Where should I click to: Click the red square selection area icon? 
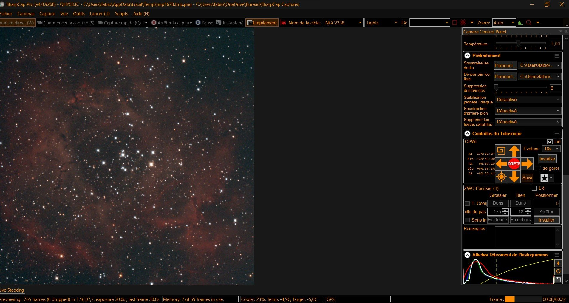(x=454, y=23)
